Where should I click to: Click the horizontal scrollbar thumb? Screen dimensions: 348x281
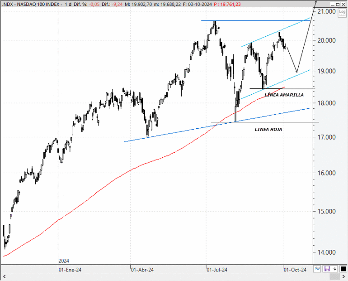(x=335, y=277)
